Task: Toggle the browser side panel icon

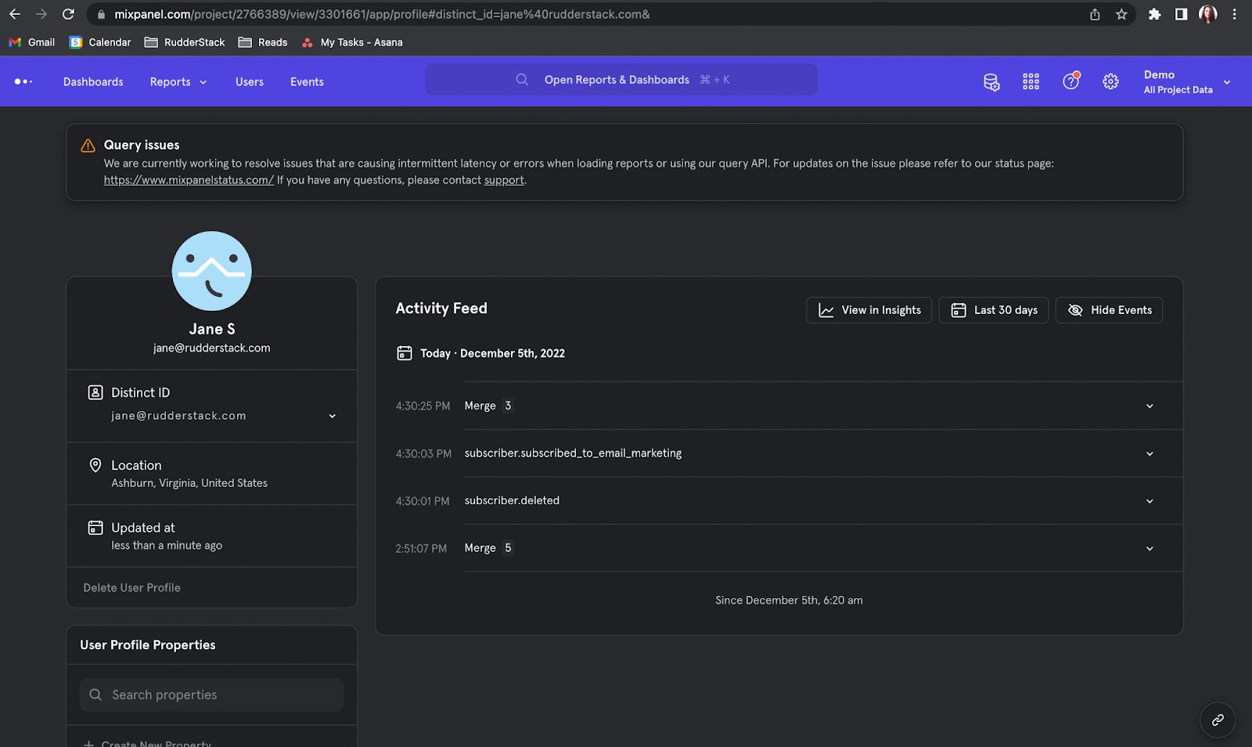Action: point(1181,14)
